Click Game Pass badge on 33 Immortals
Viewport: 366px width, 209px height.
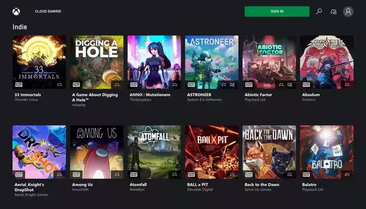[x=19, y=85]
